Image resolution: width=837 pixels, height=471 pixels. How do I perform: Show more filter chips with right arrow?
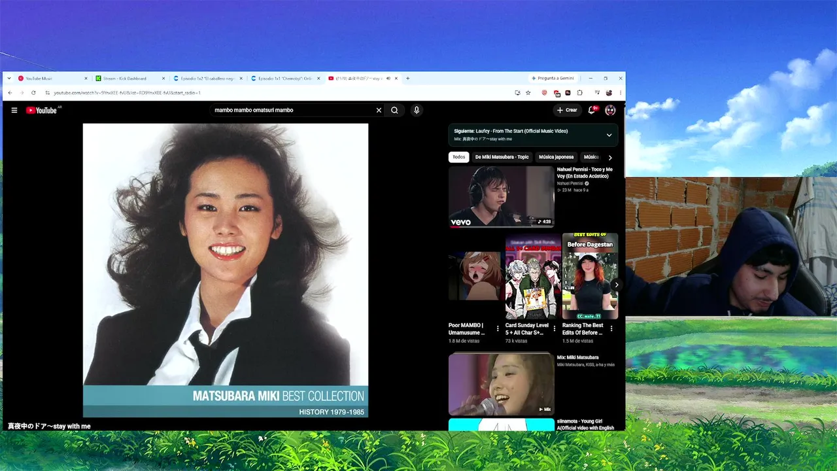point(610,158)
